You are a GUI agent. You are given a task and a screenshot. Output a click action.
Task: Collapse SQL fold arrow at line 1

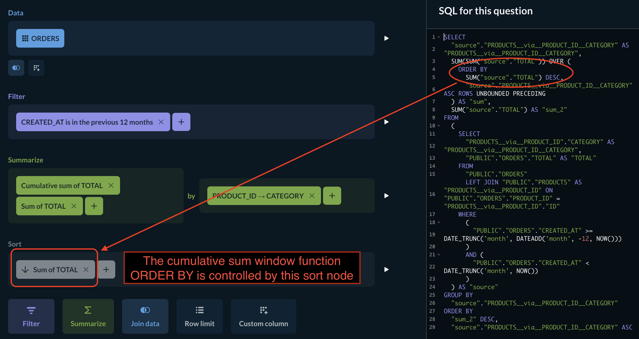point(439,37)
